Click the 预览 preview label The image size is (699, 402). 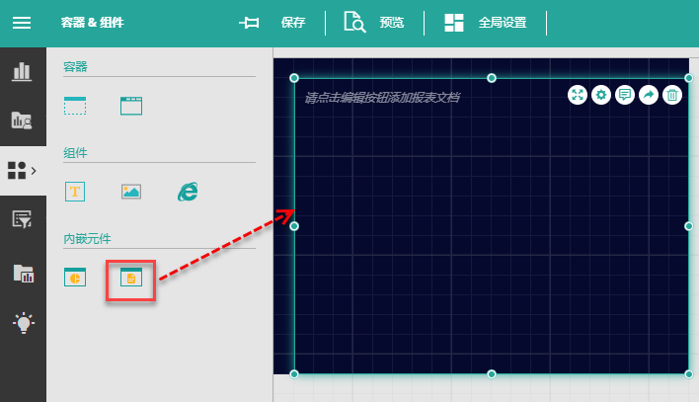[391, 23]
